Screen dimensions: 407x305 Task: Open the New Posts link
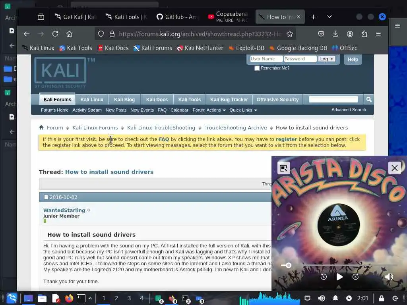pyautogui.click(x=116, y=110)
